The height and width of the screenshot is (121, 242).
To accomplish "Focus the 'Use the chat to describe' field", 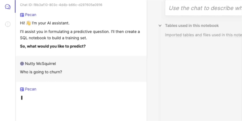I will coord(203,8).
